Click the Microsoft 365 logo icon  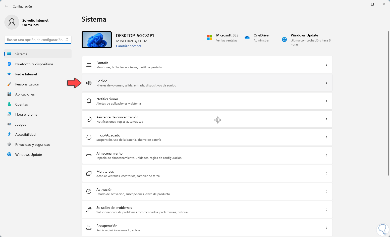click(210, 37)
